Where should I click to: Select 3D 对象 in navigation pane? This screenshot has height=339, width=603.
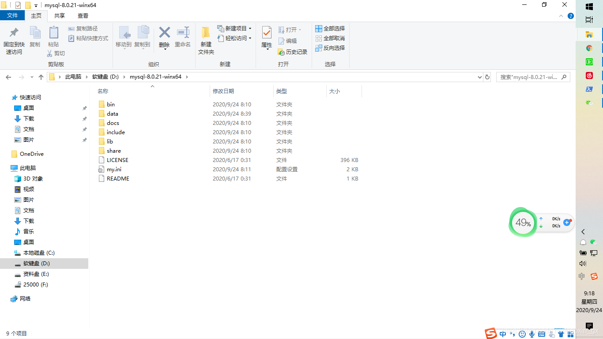(33, 179)
